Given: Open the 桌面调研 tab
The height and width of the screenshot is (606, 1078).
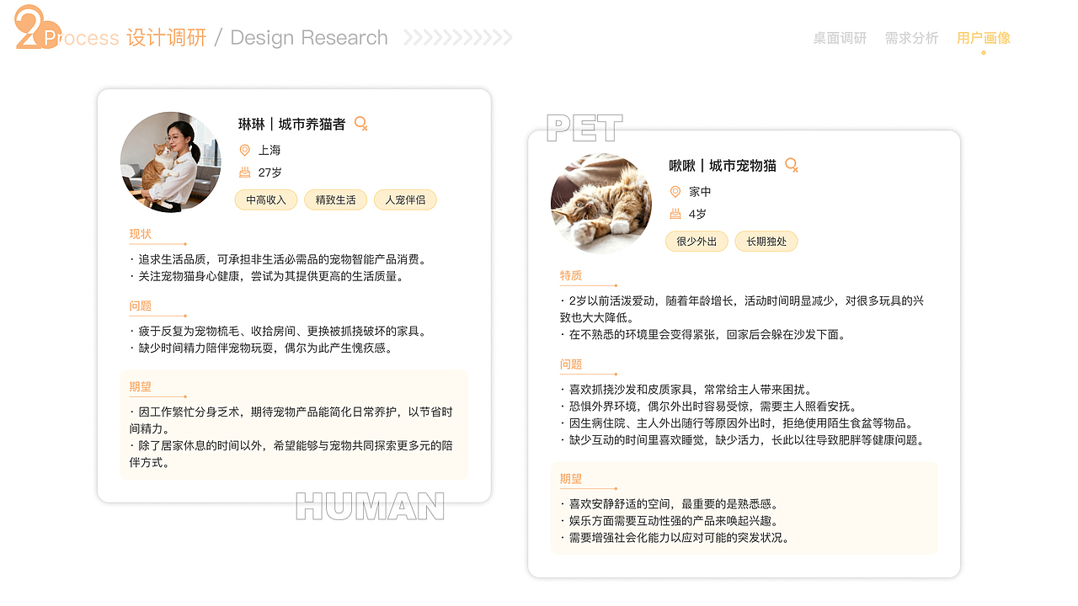Looking at the screenshot, I should pos(840,38).
